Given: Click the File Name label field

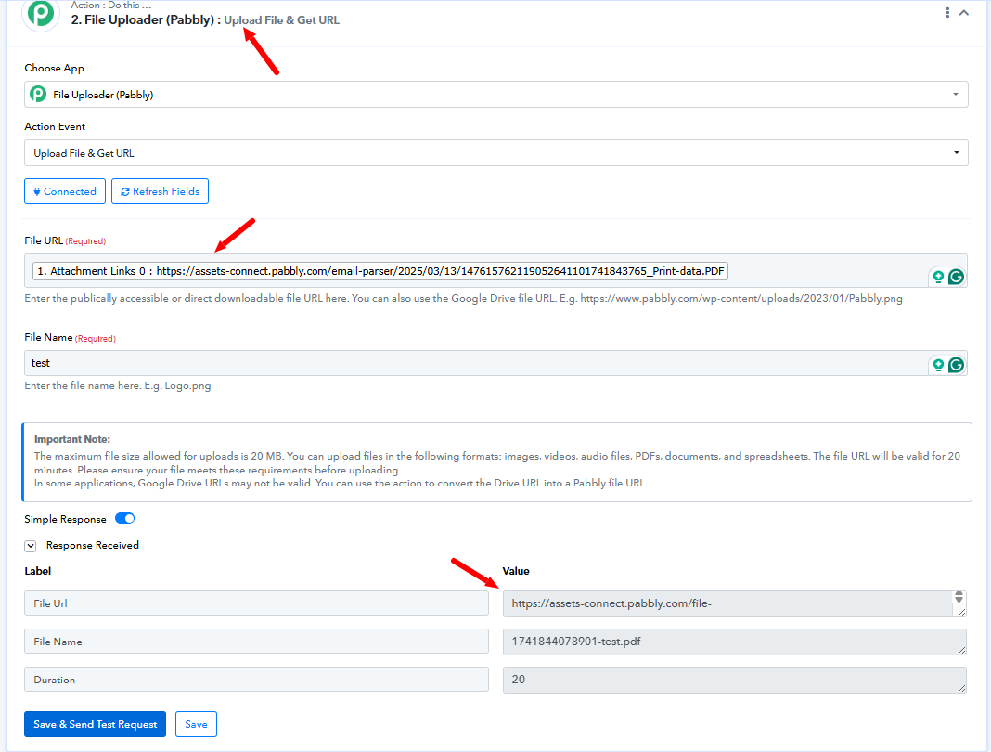Looking at the screenshot, I should tap(257, 642).
